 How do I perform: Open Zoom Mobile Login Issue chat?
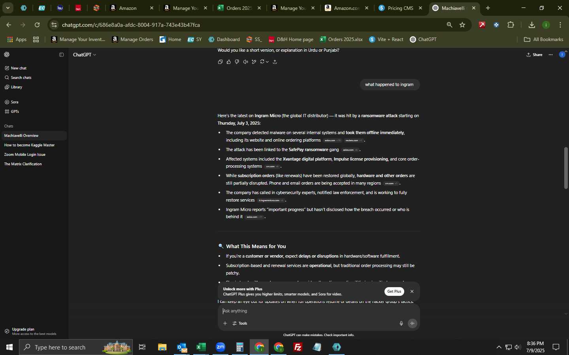(x=34, y=155)
